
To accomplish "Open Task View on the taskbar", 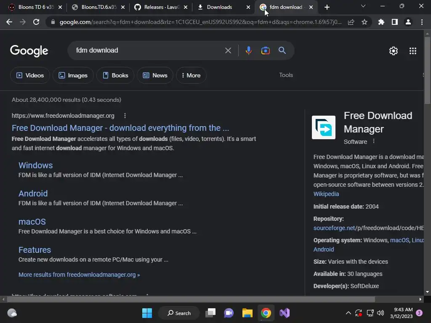I will (211, 313).
